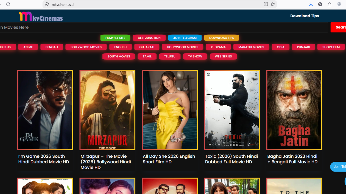Select the TELUGU category
The image size is (346, 194).
[170, 56]
